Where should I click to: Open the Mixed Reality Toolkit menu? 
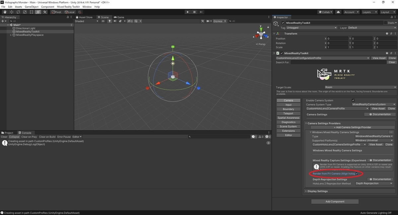[68, 7]
